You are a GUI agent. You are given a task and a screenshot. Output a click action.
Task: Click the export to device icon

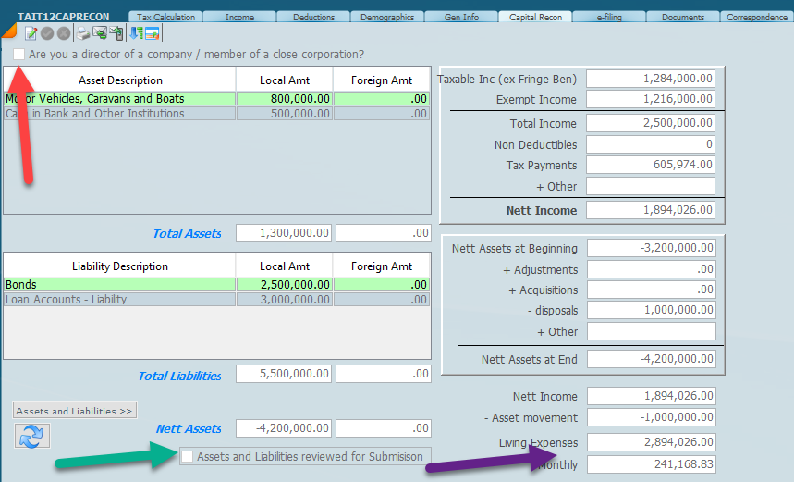[x=116, y=33]
